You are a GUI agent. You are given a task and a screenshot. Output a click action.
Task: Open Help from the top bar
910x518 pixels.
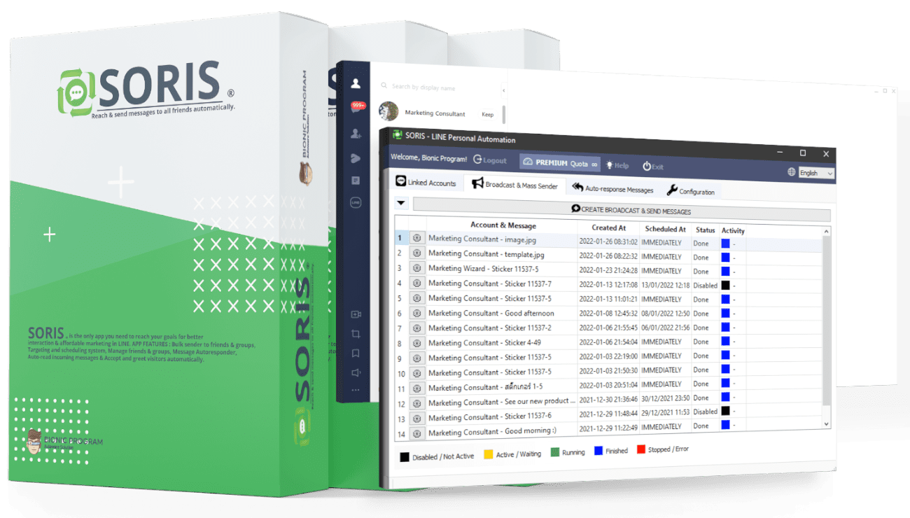tap(617, 165)
